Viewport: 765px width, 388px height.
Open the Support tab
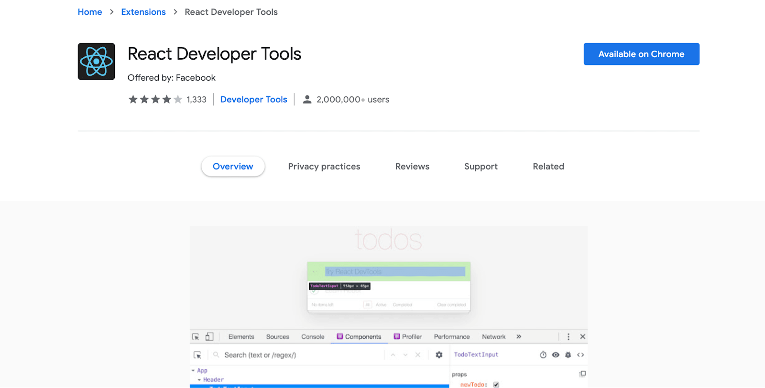pos(481,167)
